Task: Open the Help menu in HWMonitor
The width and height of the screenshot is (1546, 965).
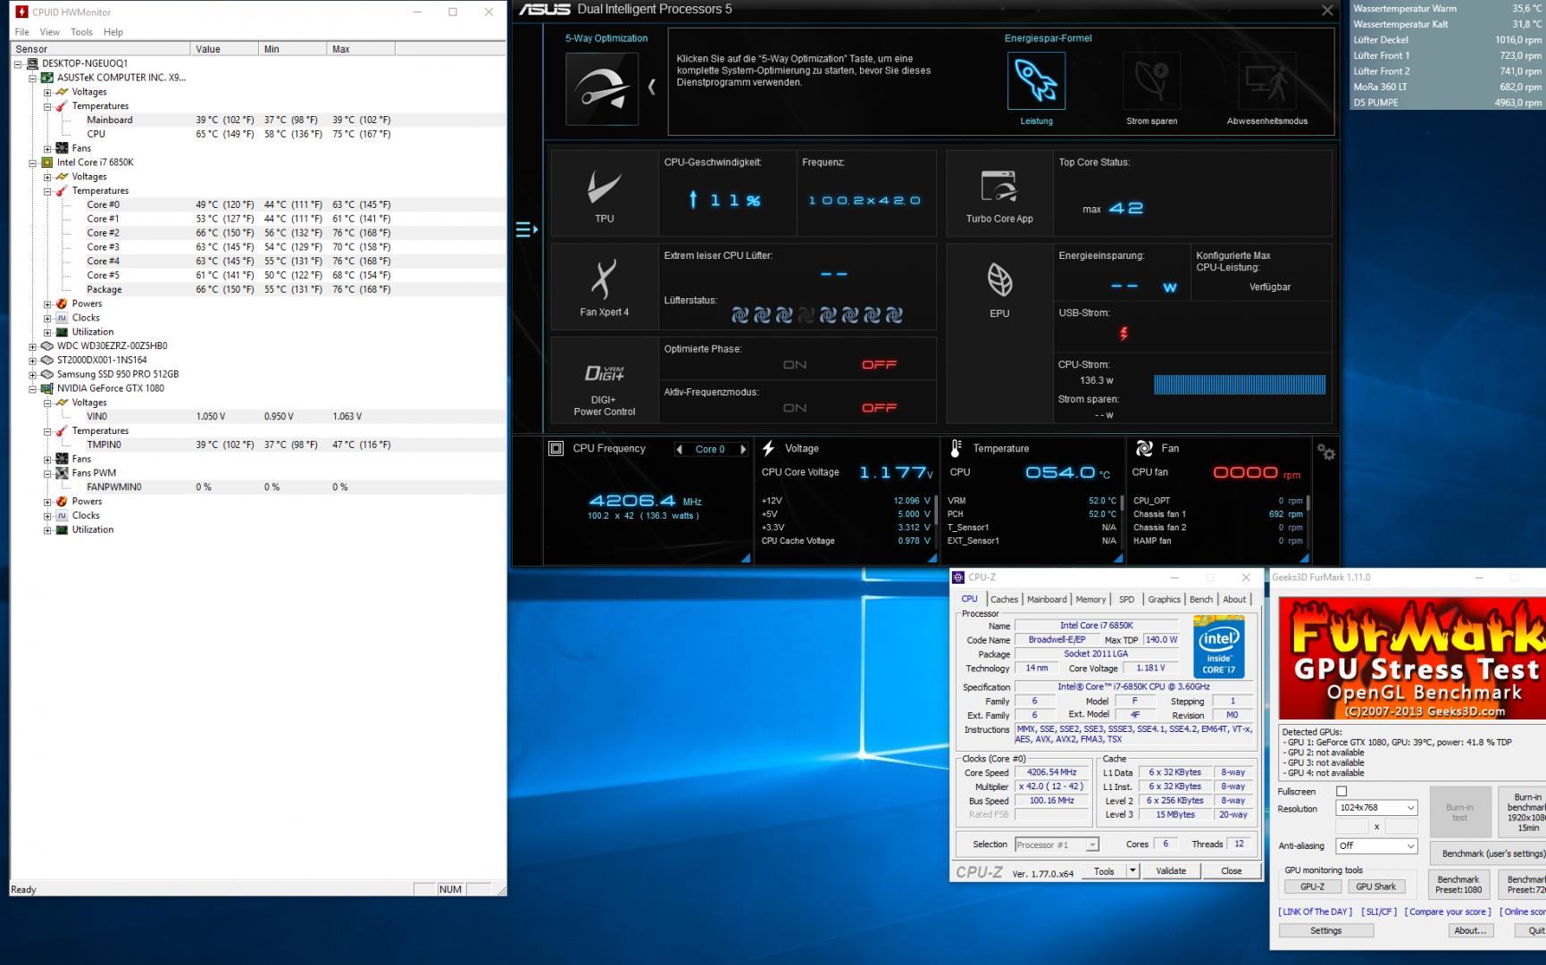Action: pyautogui.click(x=113, y=32)
